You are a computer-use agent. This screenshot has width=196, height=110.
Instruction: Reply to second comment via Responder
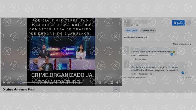143,74
